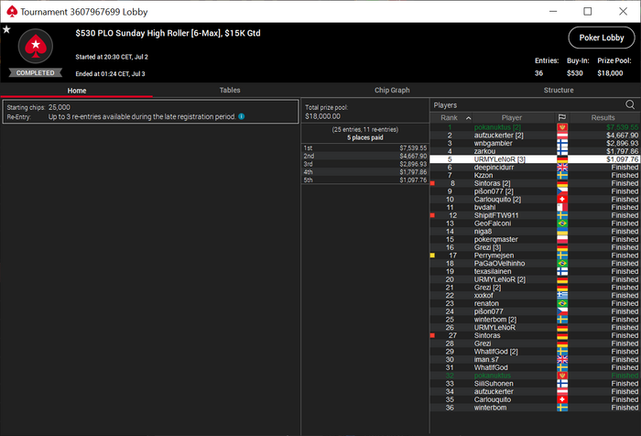Viewport: 641px width, 436px height.
Task: Click the Greek flag beside xxxkof
Action: (562, 295)
